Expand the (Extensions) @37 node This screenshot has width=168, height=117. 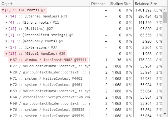7,47
